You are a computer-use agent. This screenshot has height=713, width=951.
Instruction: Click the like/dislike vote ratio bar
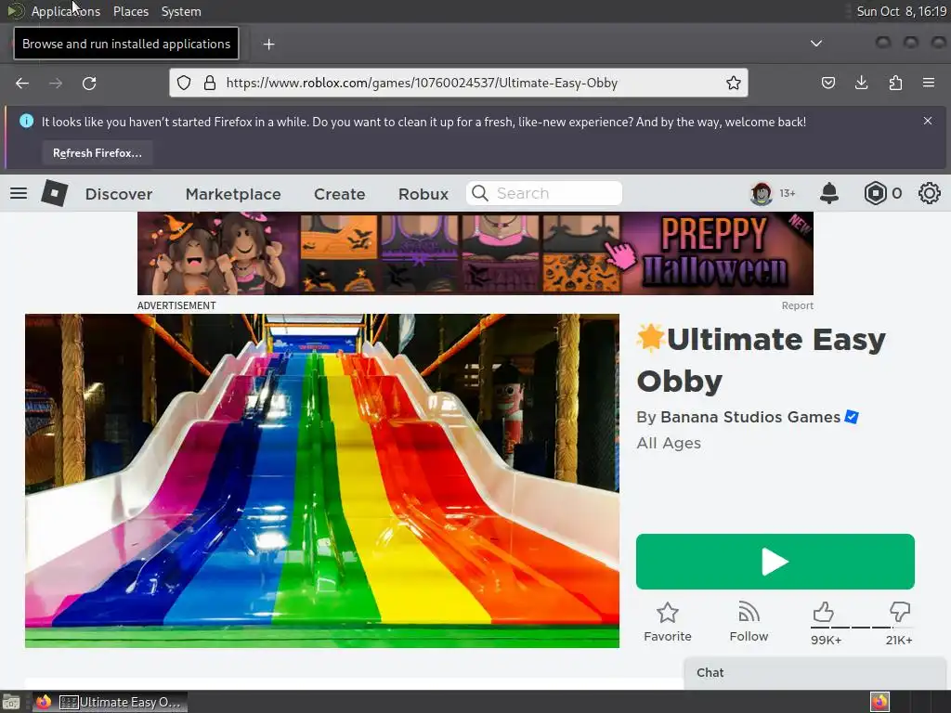pyautogui.click(x=861, y=628)
